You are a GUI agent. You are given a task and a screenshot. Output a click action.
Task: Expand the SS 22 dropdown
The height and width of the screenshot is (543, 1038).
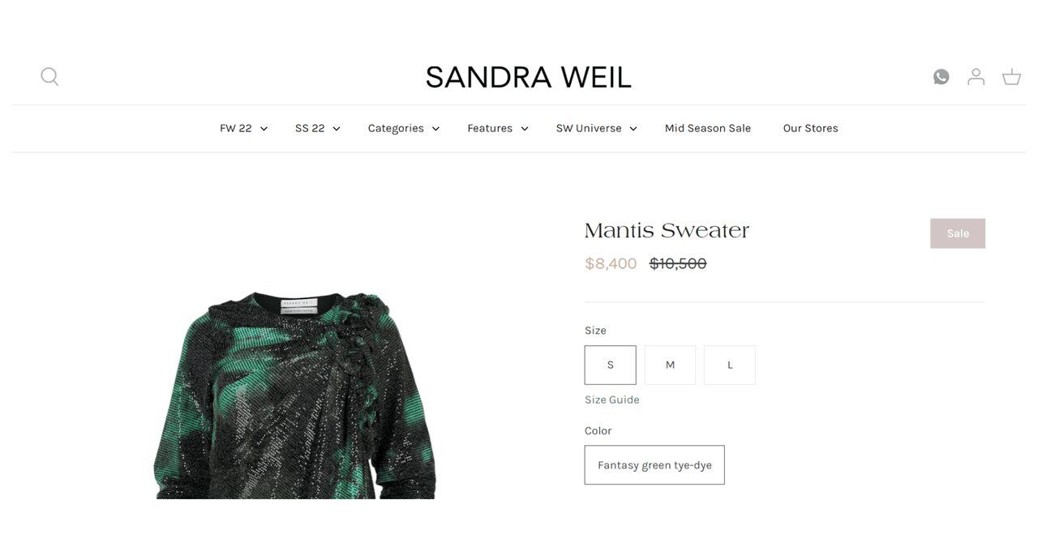317,128
